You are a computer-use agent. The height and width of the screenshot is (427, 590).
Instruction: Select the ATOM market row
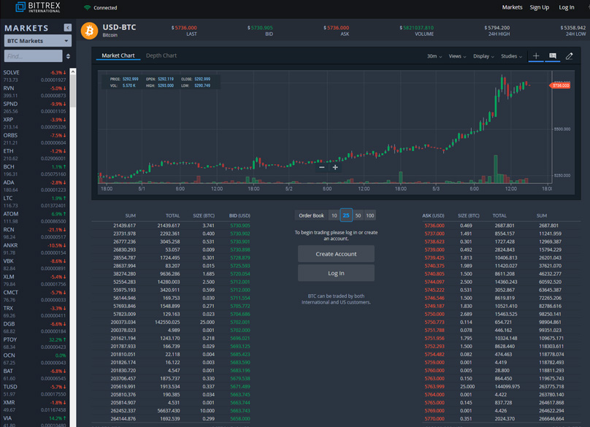coord(34,218)
